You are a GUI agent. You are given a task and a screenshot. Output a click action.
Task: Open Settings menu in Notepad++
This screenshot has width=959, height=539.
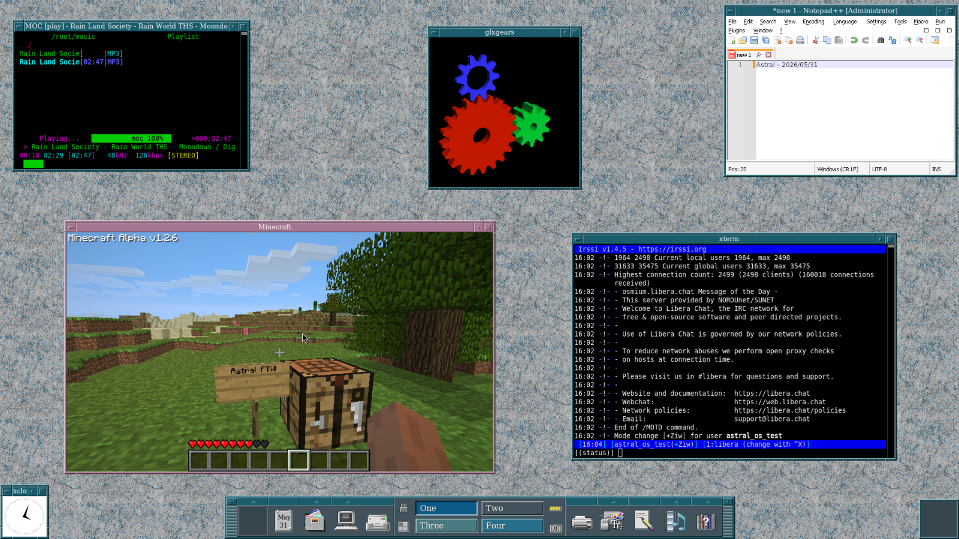point(876,22)
